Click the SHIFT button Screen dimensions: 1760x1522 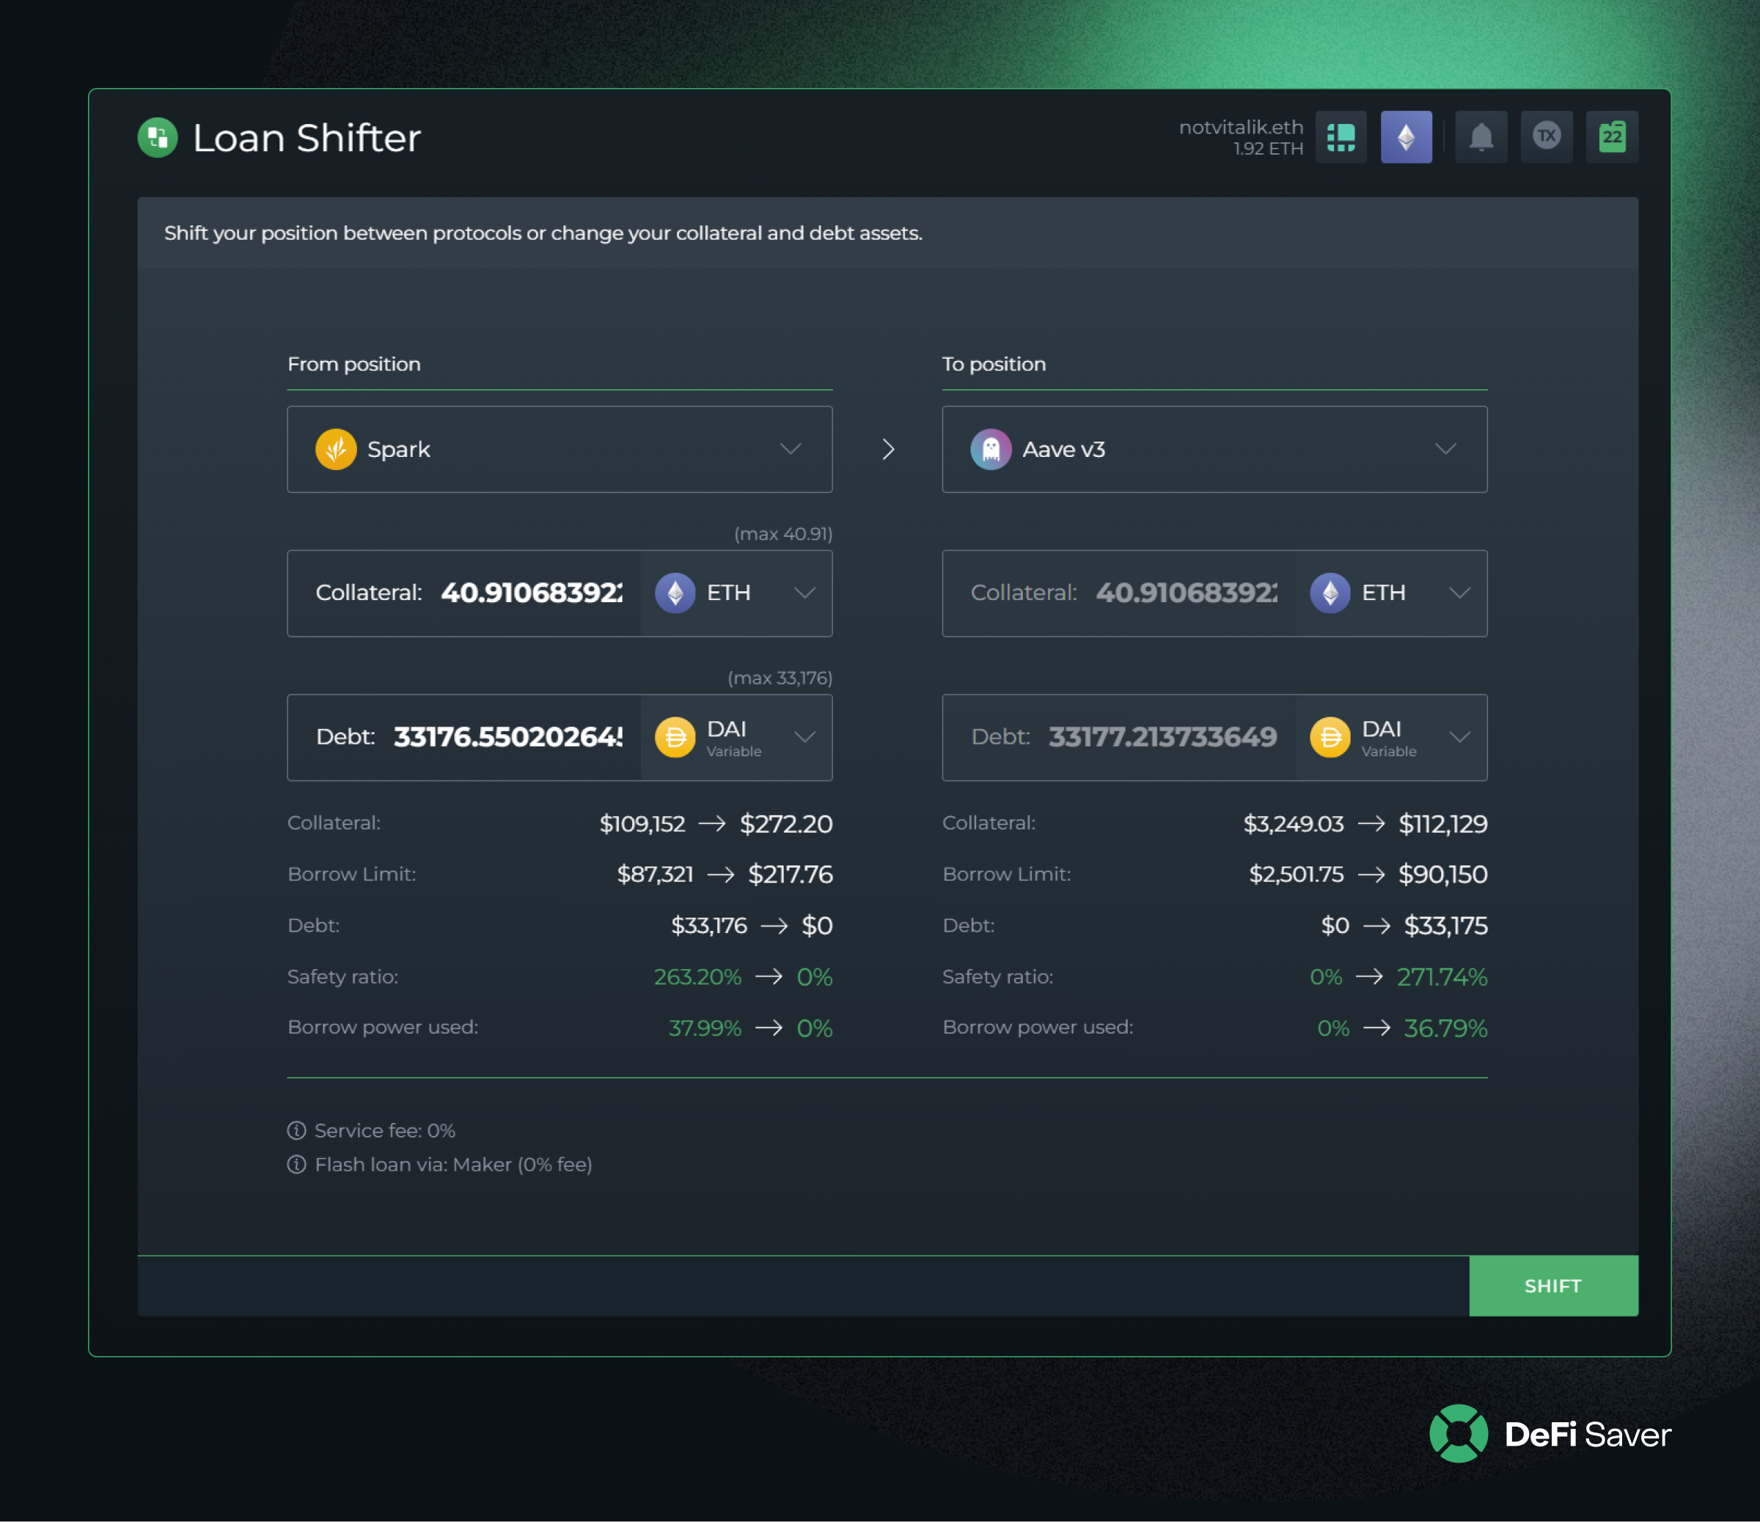[1554, 1286]
